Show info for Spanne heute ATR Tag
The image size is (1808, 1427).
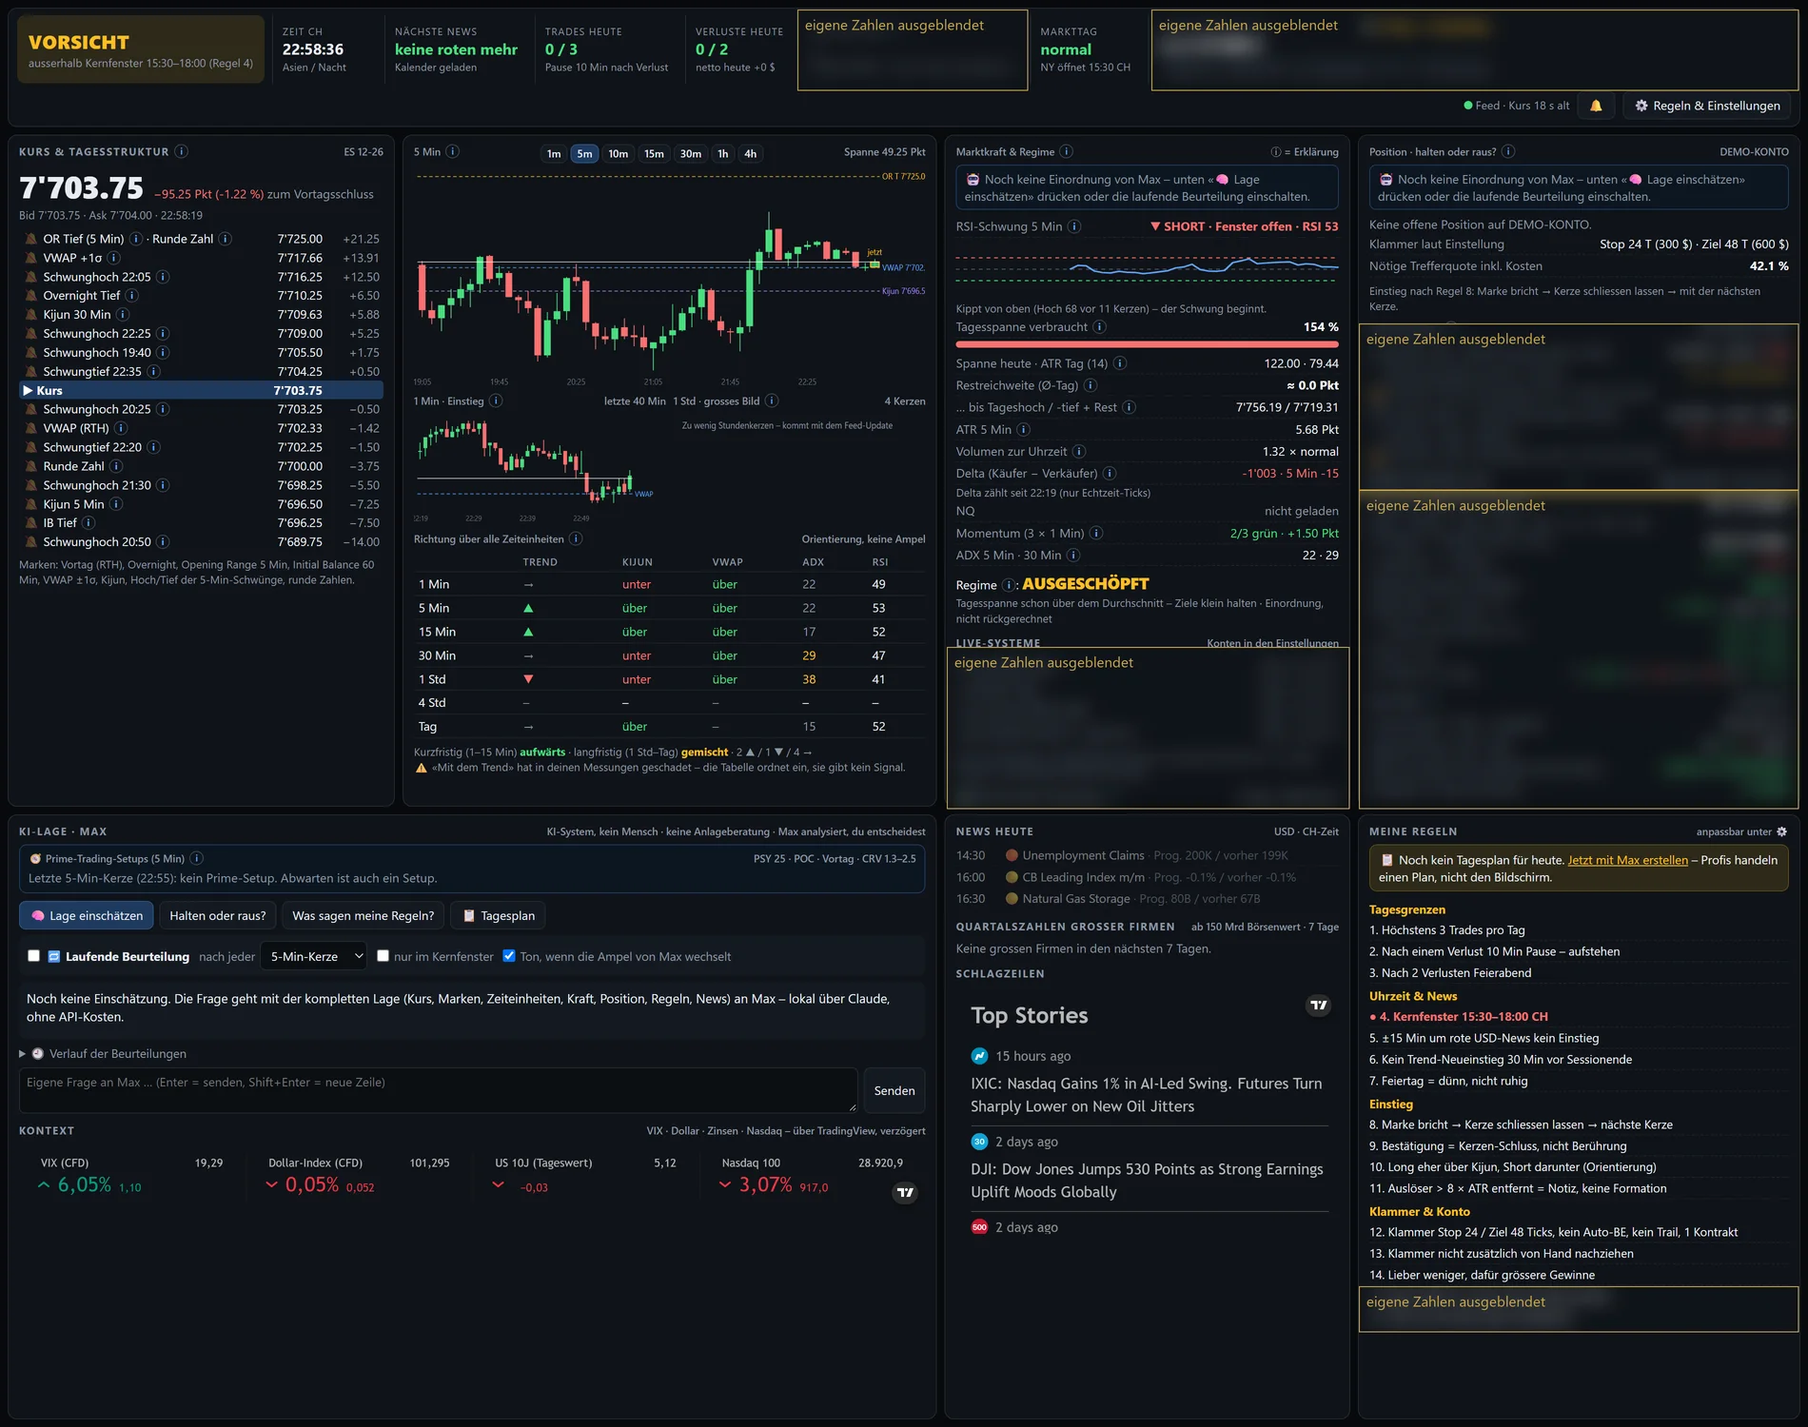tap(1120, 363)
